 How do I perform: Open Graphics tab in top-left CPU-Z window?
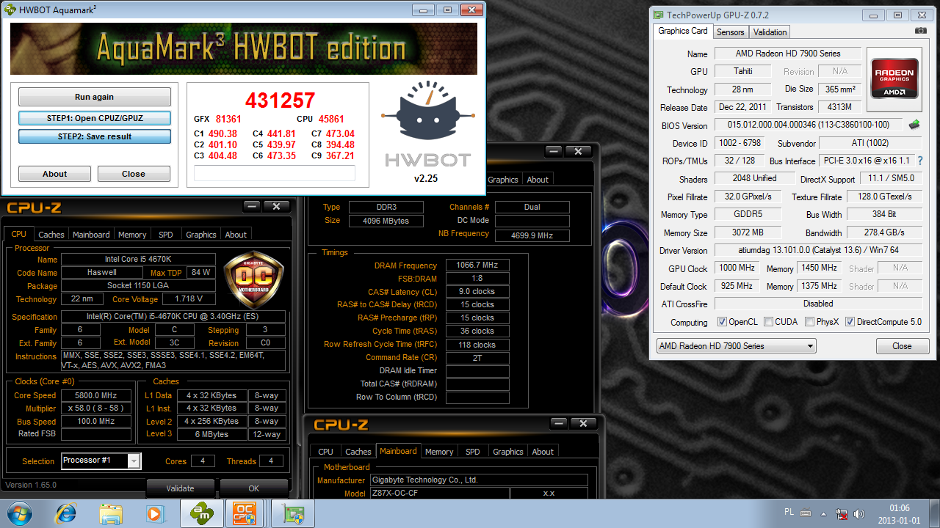tap(201, 235)
